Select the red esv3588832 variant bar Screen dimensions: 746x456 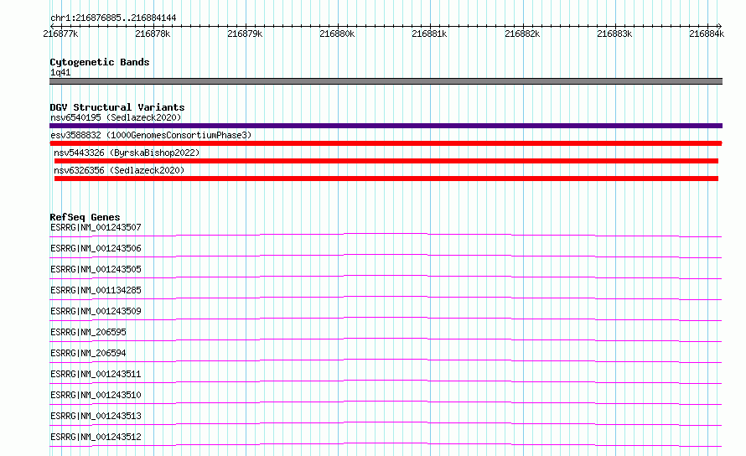(386, 143)
